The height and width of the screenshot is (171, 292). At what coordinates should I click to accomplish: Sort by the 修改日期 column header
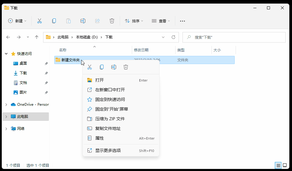pos(141,50)
